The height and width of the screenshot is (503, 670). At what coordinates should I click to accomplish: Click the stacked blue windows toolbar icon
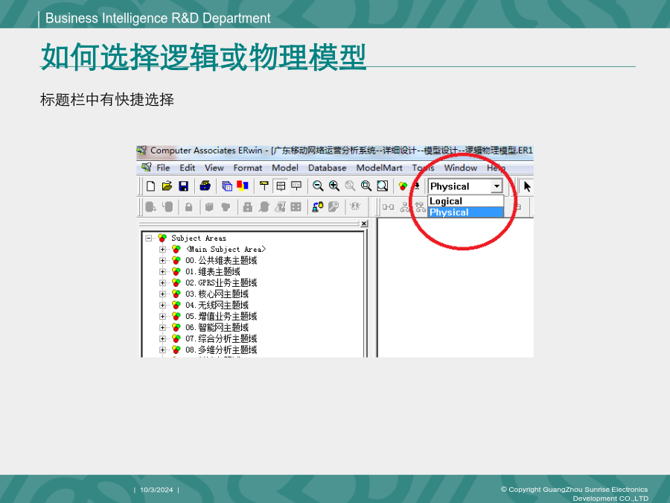click(x=227, y=186)
